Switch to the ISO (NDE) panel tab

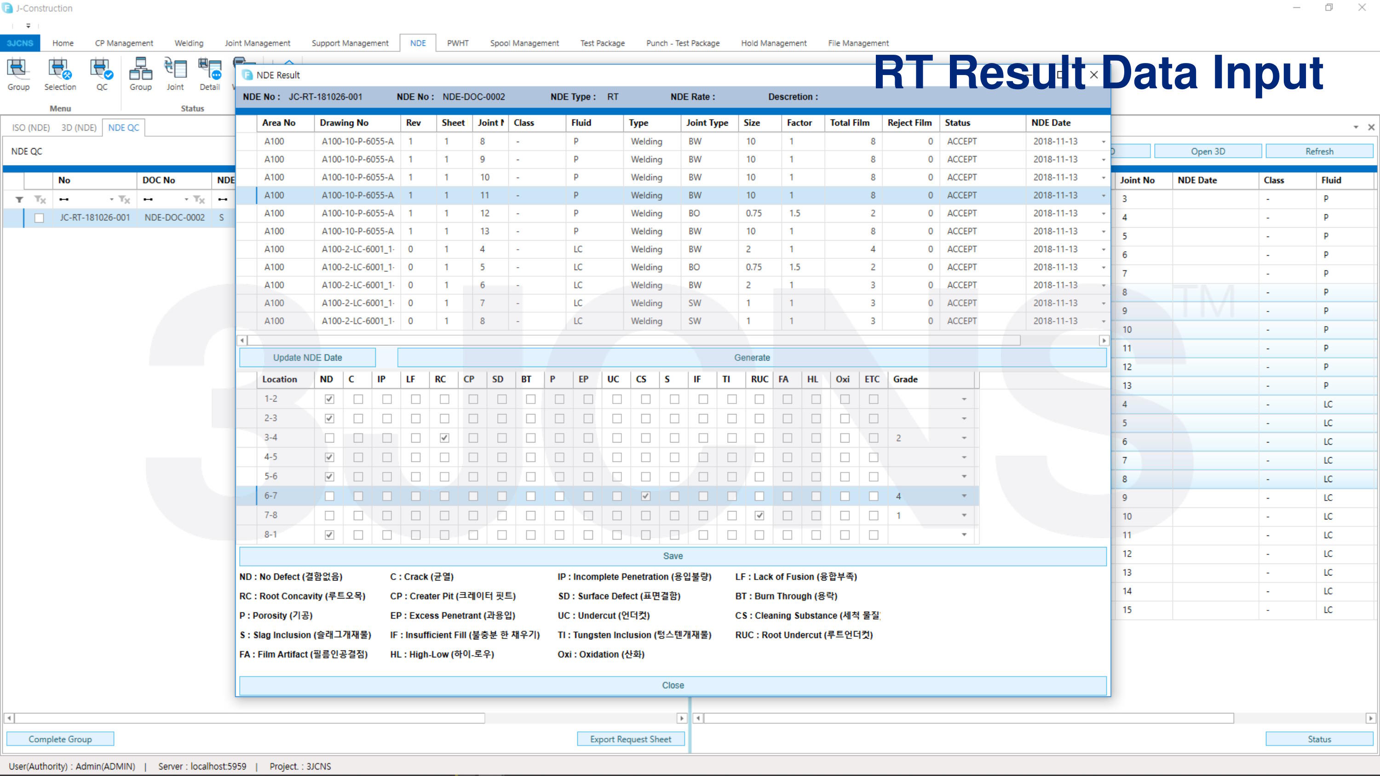pyautogui.click(x=31, y=127)
